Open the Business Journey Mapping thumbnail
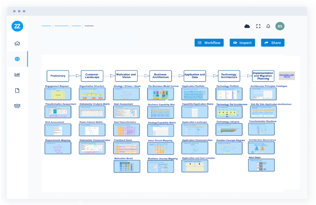 160,166
